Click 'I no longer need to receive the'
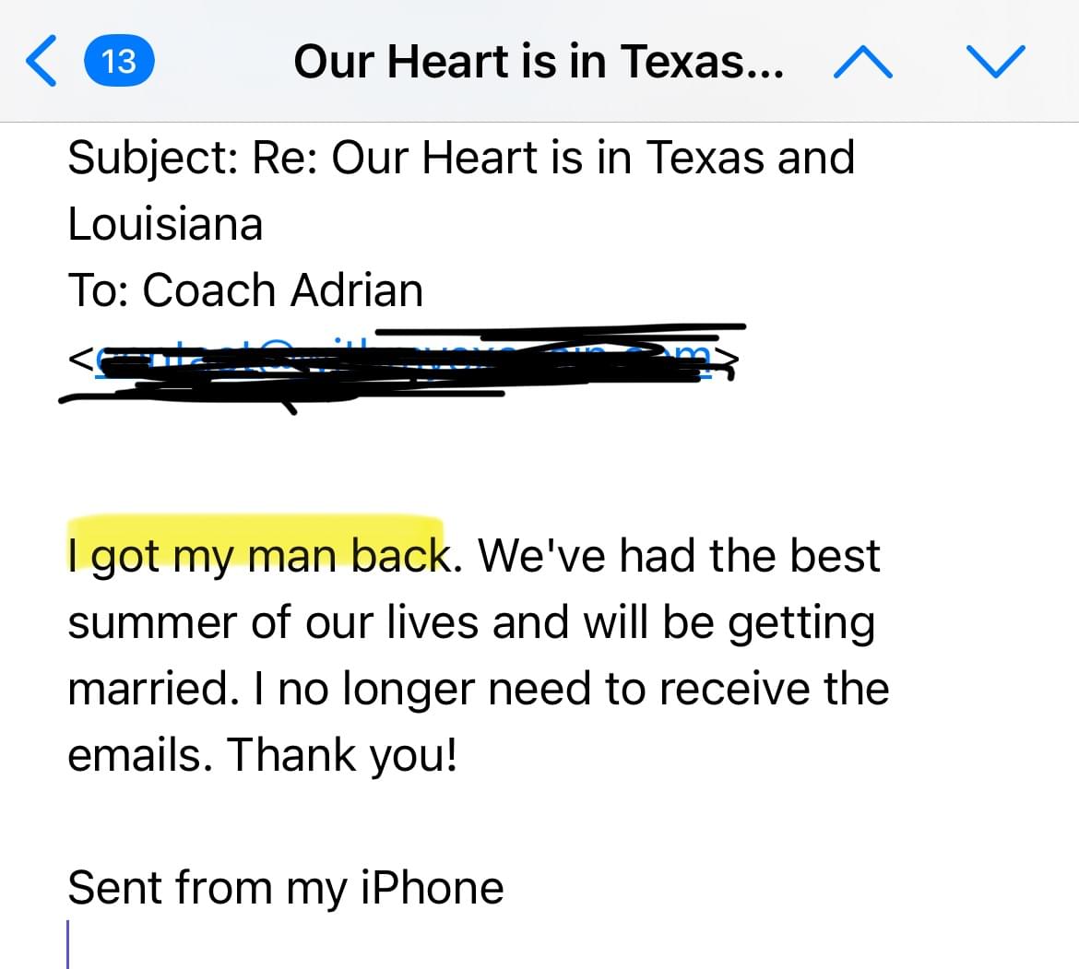Image resolution: width=1079 pixels, height=969 pixels. point(571,689)
